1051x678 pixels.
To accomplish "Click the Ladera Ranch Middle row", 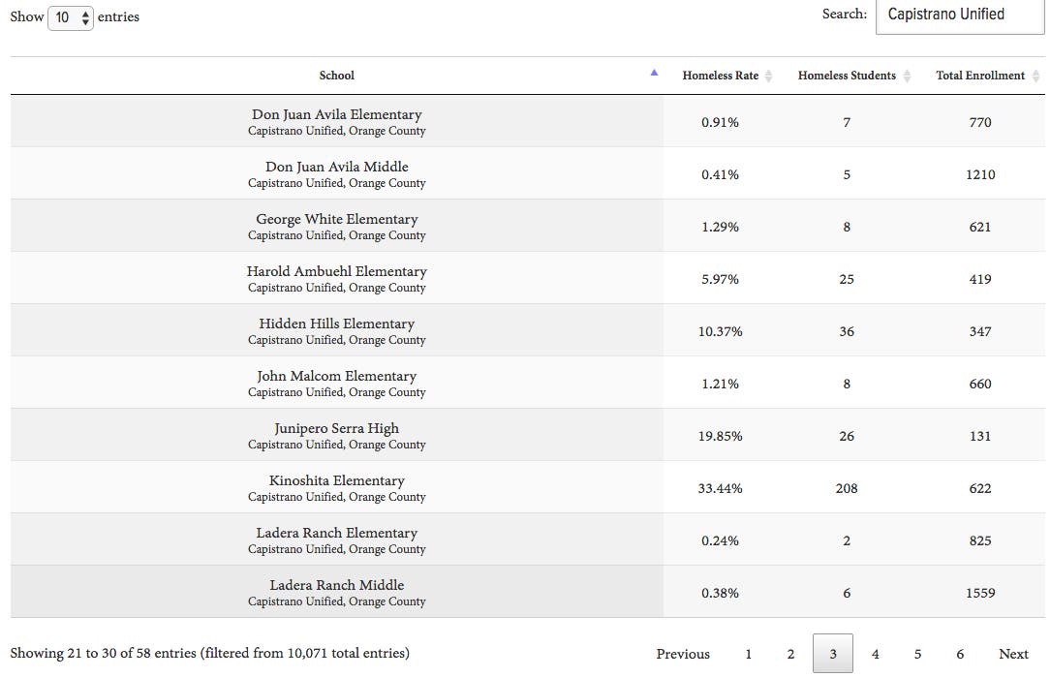I will tap(336, 592).
